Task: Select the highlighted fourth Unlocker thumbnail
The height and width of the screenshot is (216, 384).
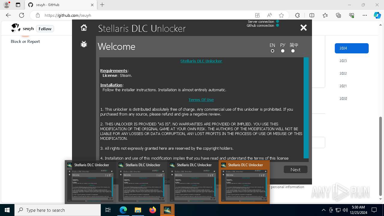Action: (x=244, y=182)
